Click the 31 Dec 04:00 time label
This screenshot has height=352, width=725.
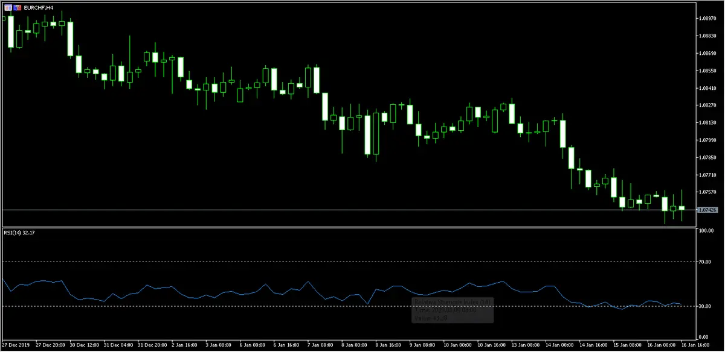pos(117,346)
